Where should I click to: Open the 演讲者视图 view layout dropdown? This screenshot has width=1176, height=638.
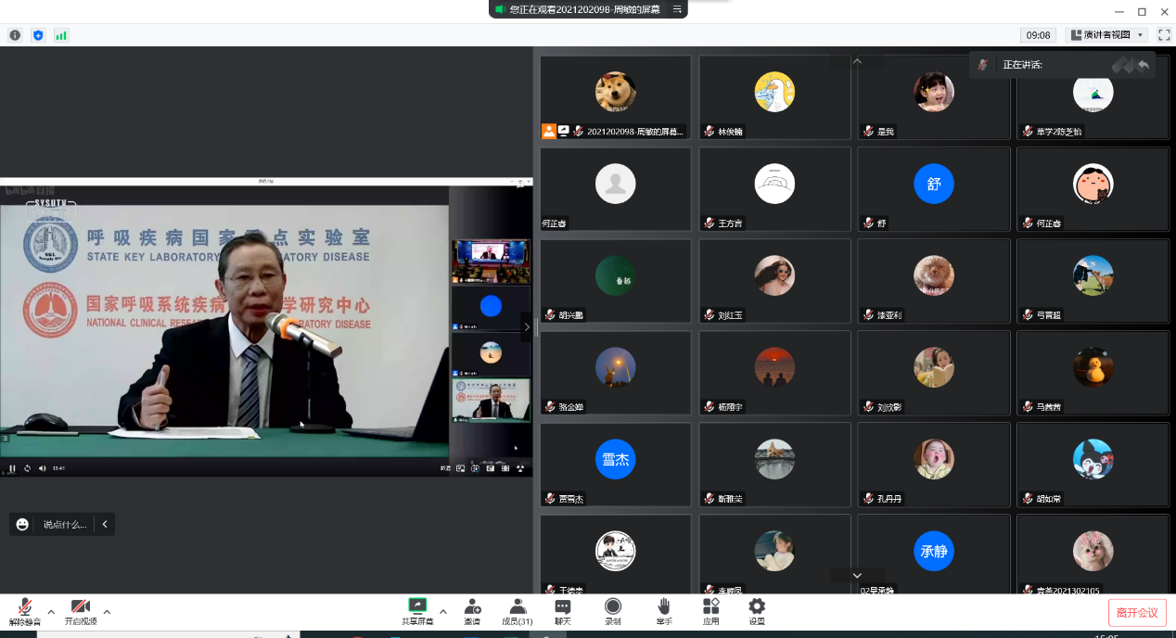[1107, 35]
